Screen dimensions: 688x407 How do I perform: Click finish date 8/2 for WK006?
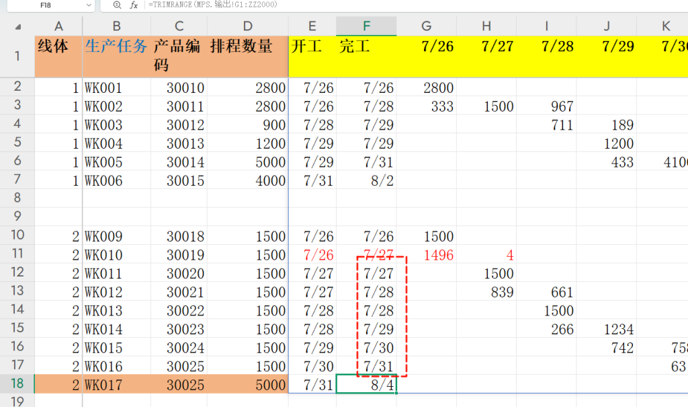[366, 180]
